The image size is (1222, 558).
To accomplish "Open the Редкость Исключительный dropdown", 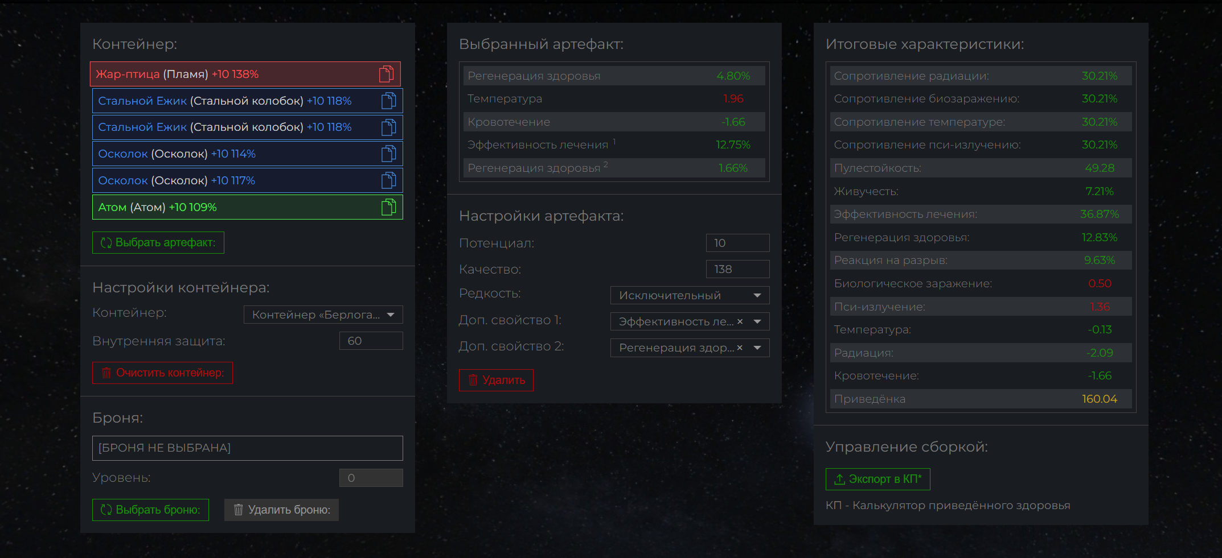I will [x=690, y=295].
